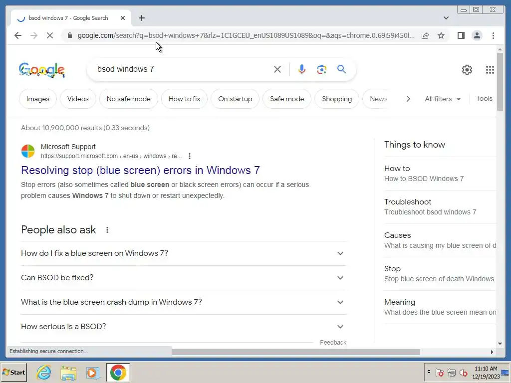The image size is (511, 383).
Task: Share this page using the share icon
Action: [x=425, y=35]
